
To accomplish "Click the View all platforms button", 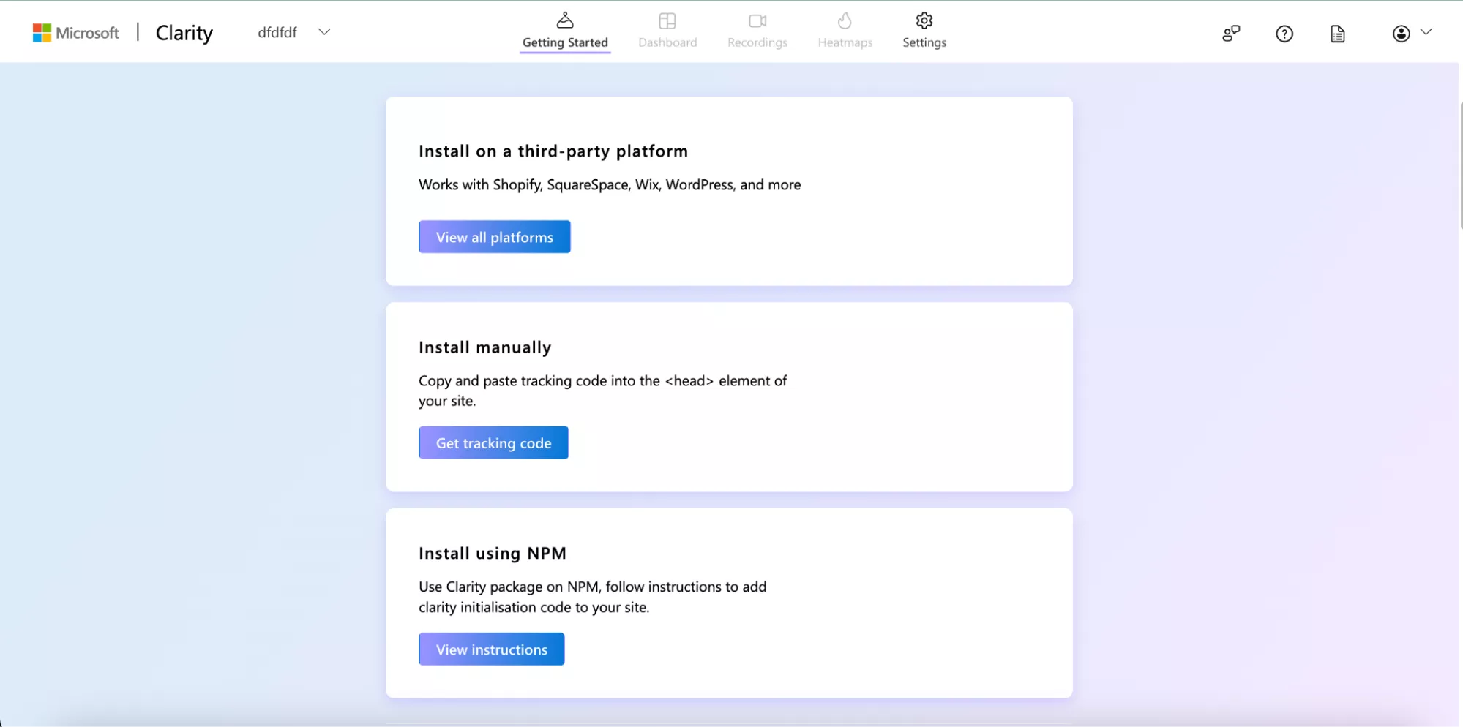I will (x=494, y=237).
